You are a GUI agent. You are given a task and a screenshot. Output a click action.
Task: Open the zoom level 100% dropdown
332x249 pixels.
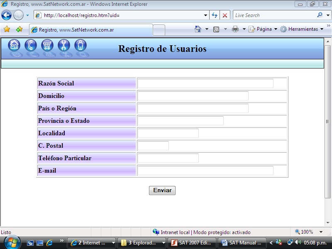point(321,232)
